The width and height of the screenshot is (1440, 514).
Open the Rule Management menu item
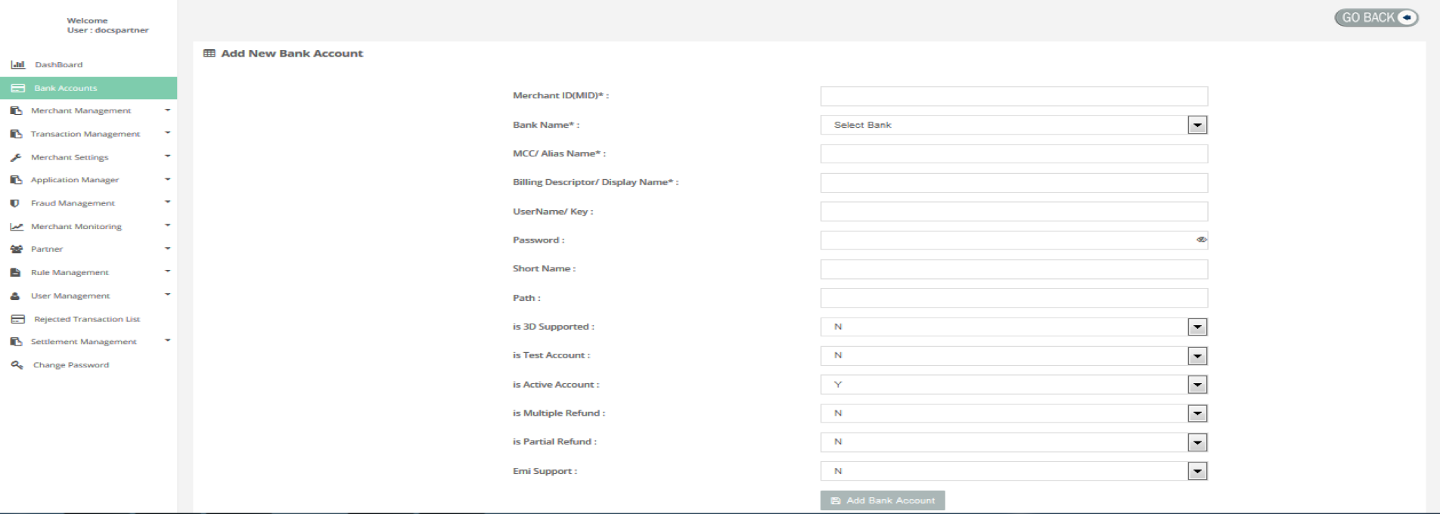click(x=70, y=272)
